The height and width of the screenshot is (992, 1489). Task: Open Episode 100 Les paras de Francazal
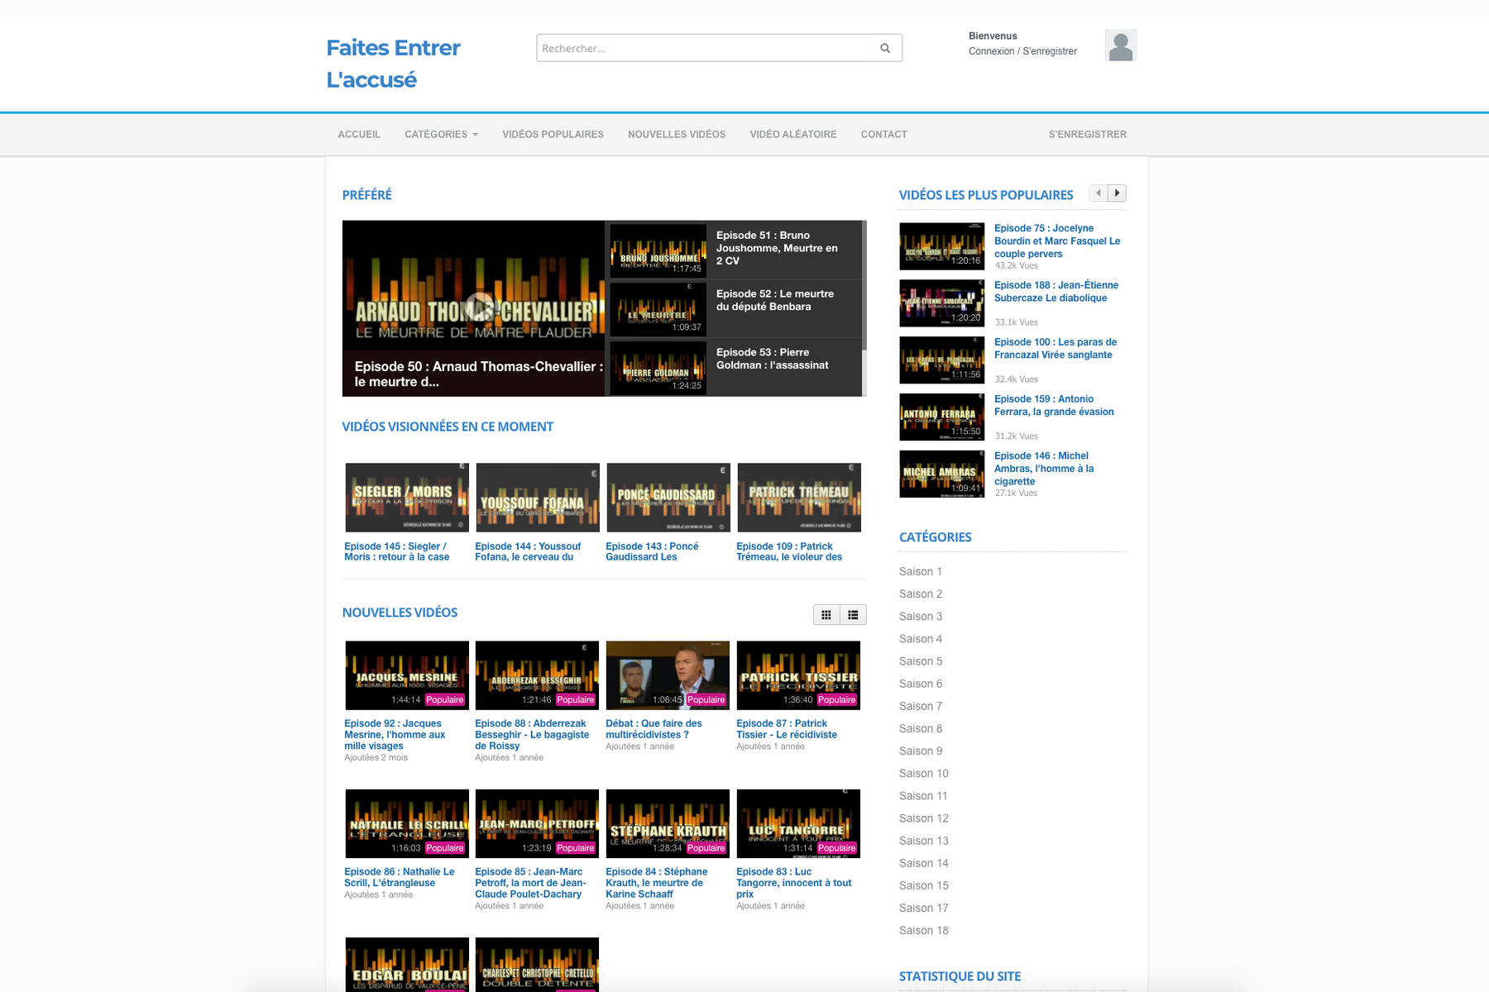click(x=1056, y=349)
